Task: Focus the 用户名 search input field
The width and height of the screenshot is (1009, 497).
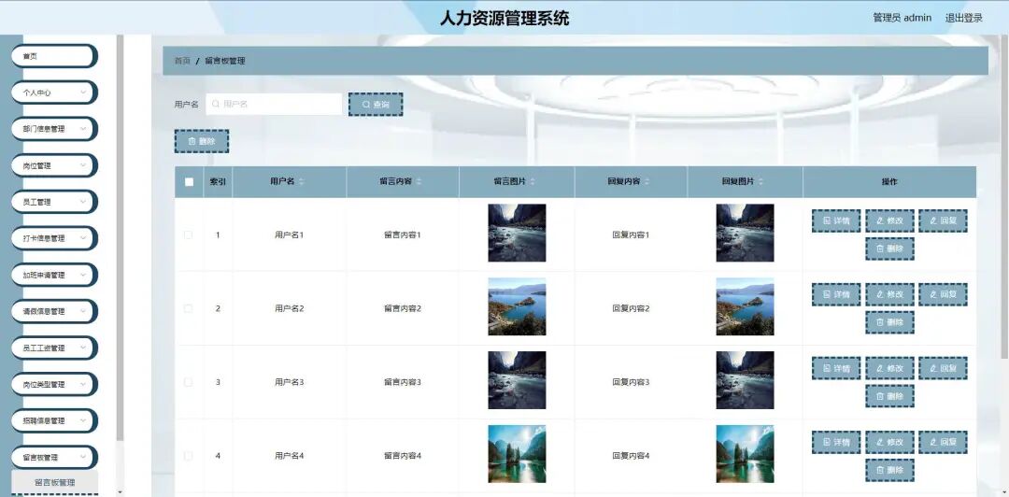Action: coord(274,105)
